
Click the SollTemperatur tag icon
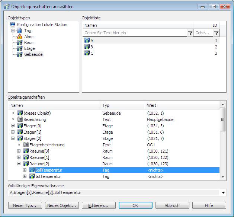click(x=32, y=170)
